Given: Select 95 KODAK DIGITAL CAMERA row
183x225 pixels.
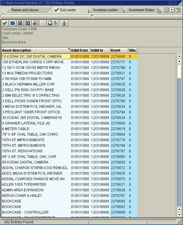Looking at the screenshot, I should (x=70, y=162).
